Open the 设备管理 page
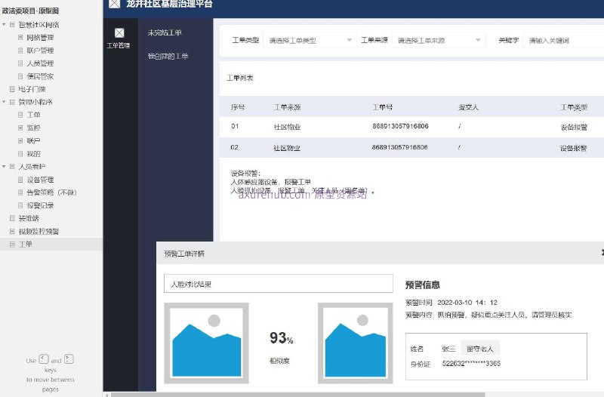This screenshot has width=604, height=397. pyautogui.click(x=41, y=180)
